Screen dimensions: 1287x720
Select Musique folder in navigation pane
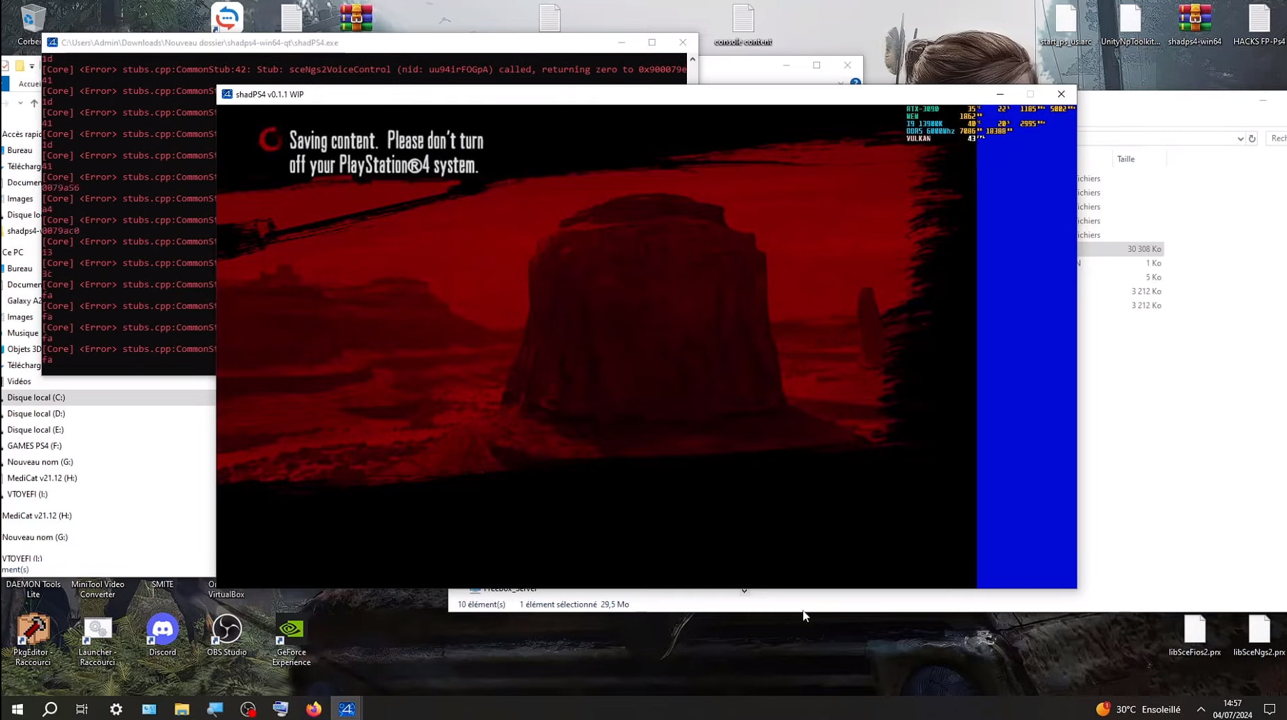pyautogui.click(x=23, y=333)
